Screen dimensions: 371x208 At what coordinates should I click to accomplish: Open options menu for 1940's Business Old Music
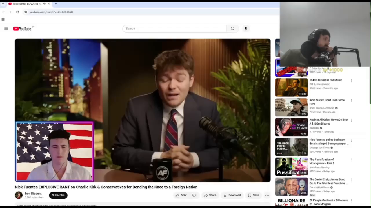352,81
